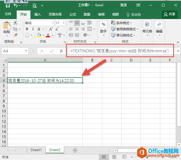Decrease indent
Image resolution: width=181 pixels, height=160 pixels.
click(71, 35)
